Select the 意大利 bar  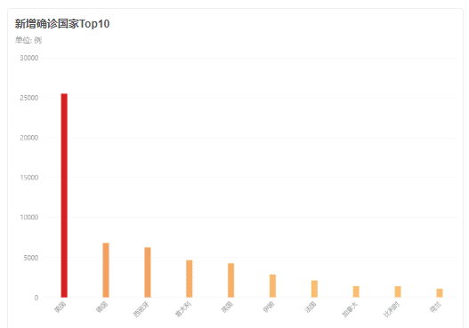coord(190,279)
